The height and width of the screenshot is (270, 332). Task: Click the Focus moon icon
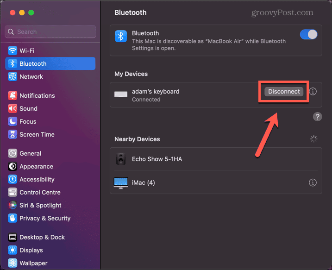13,121
